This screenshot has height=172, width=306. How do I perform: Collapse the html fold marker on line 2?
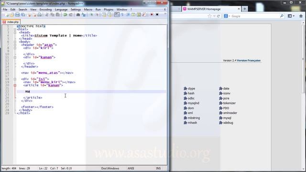[15, 29]
